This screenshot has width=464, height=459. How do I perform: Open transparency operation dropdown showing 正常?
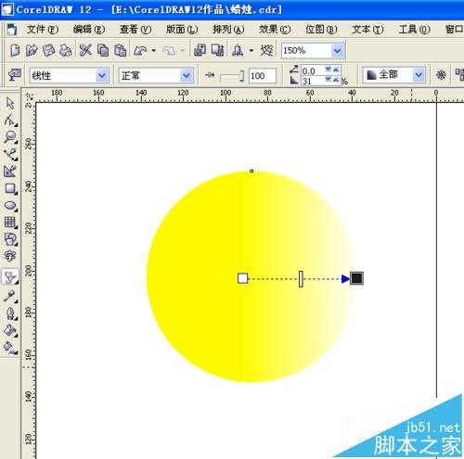click(187, 75)
